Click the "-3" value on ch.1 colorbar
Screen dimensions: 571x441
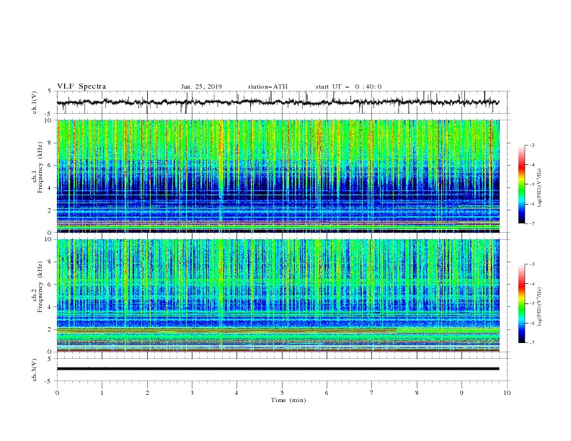(532, 145)
